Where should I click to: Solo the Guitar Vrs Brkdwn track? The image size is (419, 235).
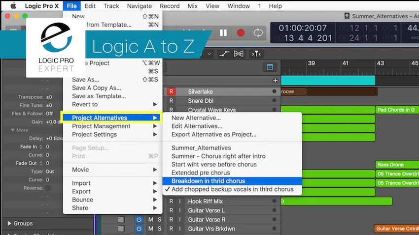click(160, 229)
